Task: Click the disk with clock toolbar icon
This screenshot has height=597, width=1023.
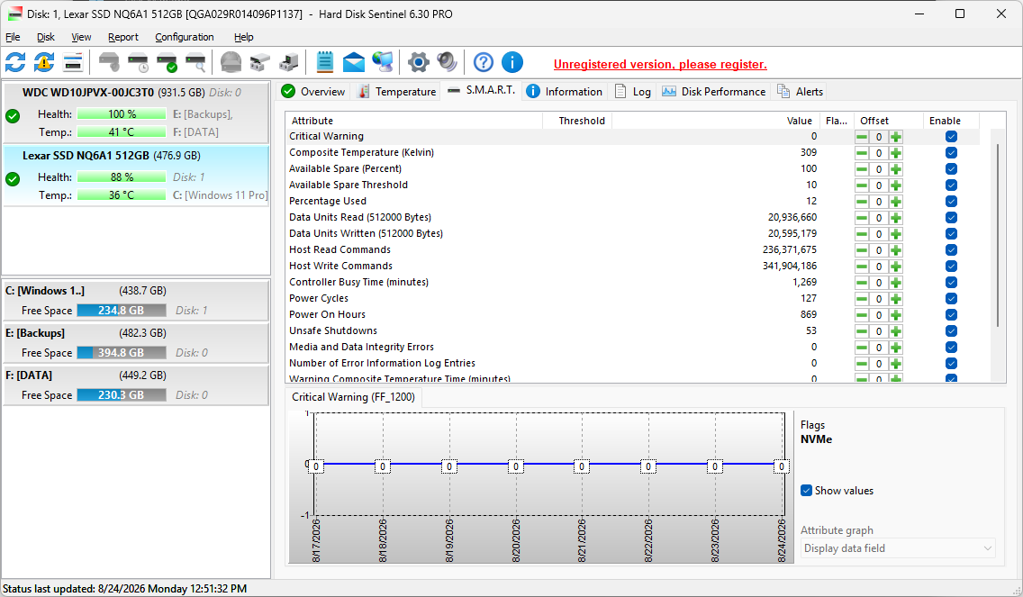Action: [139, 63]
